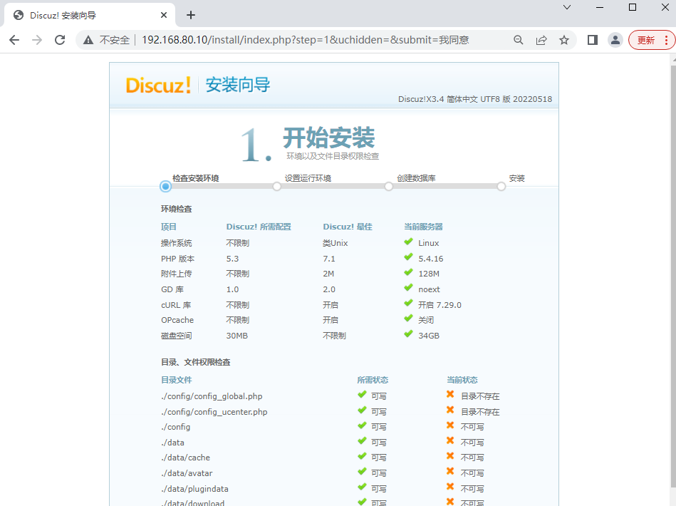The height and width of the screenshot is (506, 676).
Task: Open the Chrome three-dot menu
Action: tap(667, 40)
